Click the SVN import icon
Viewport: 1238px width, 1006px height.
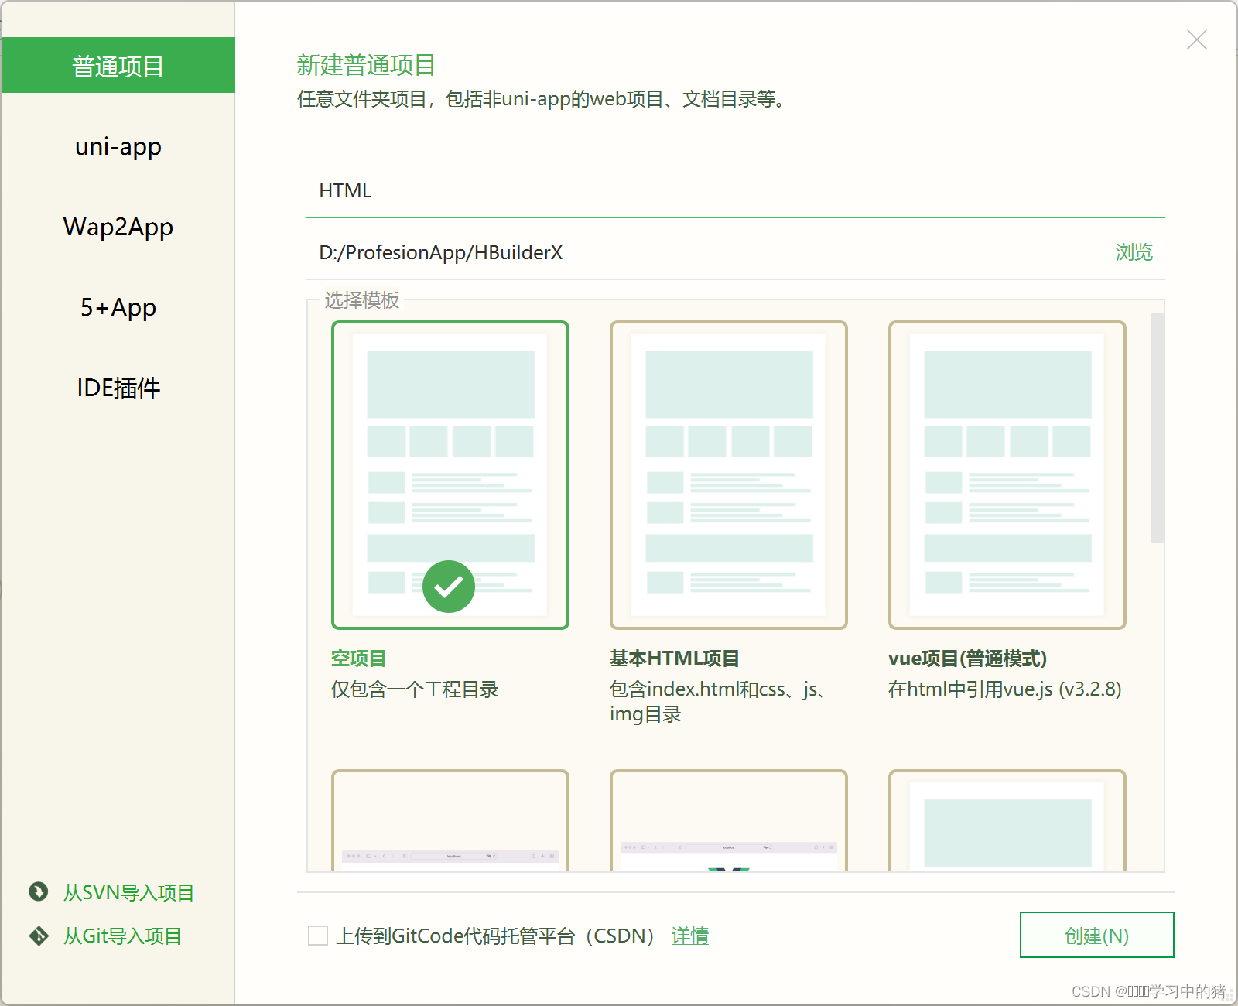tap(39, 891)
